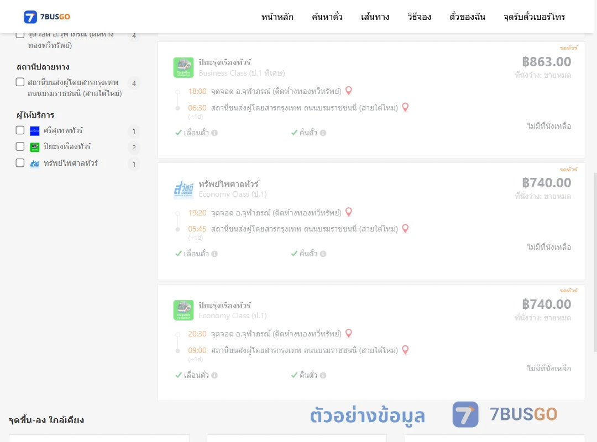Click the ฿863.00 price
Image resolution: width=597 pixels, height=442 pixels.
pos(546,62)
